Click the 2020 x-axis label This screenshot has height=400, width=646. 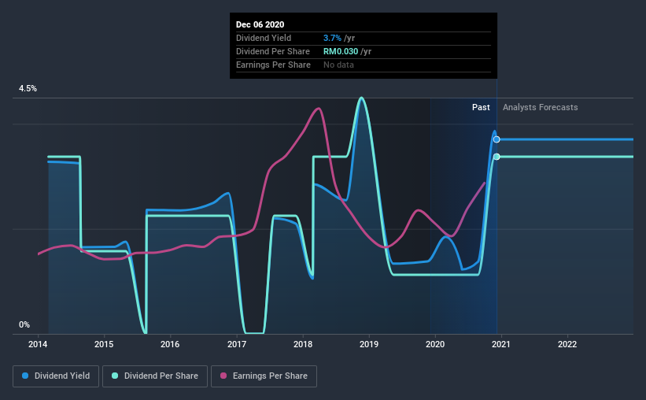435,344
